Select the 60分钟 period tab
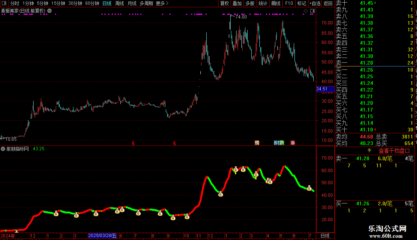Screen dimensions: 417x240 click(92, 3)
